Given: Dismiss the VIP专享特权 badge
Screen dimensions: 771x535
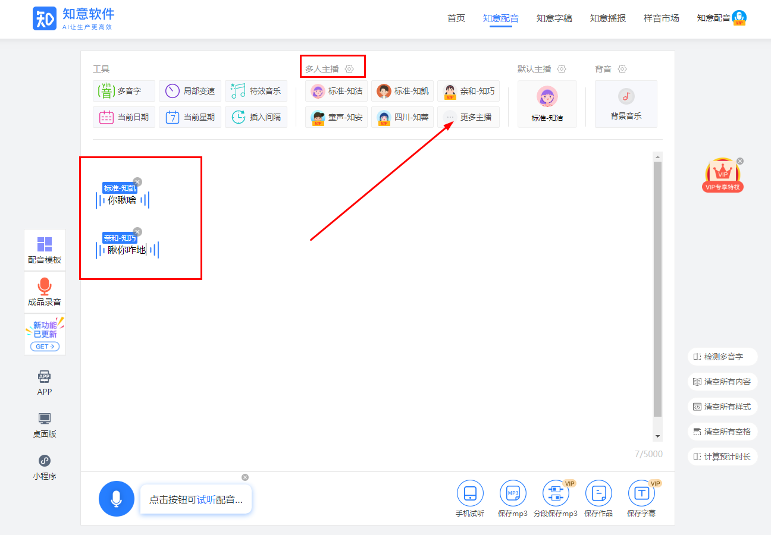Looking at the screenshot, I should (740, 161).
